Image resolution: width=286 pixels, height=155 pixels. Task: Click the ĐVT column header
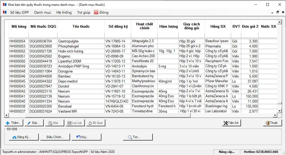tap(236, 26)
